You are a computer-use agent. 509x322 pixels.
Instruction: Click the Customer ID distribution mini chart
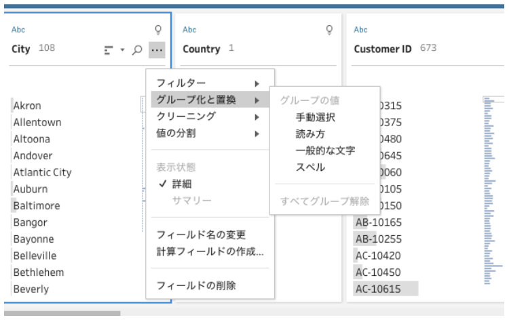coord(493,190)
